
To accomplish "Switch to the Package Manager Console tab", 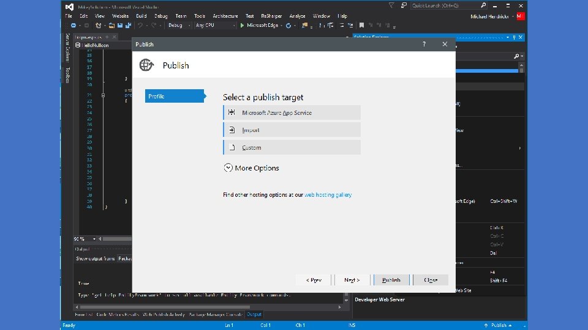I will tap(216, 314).
